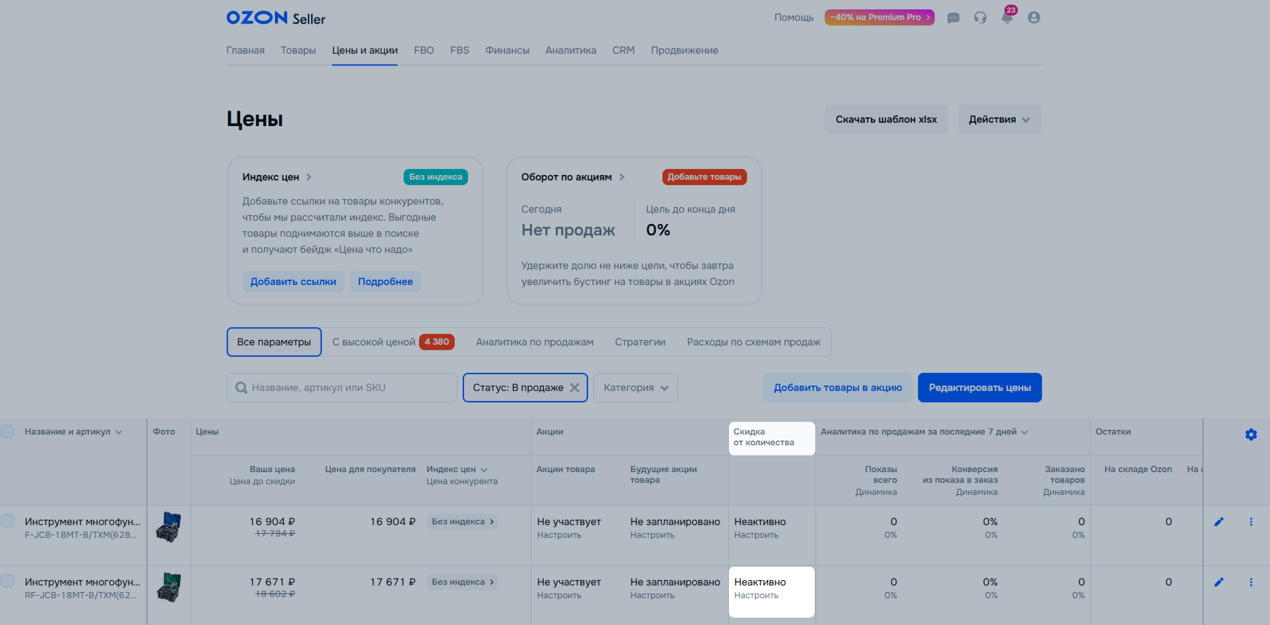Expand the 'Действия' dropdown
Screen dimensions: 1270x625
click(x=999, y=119)
